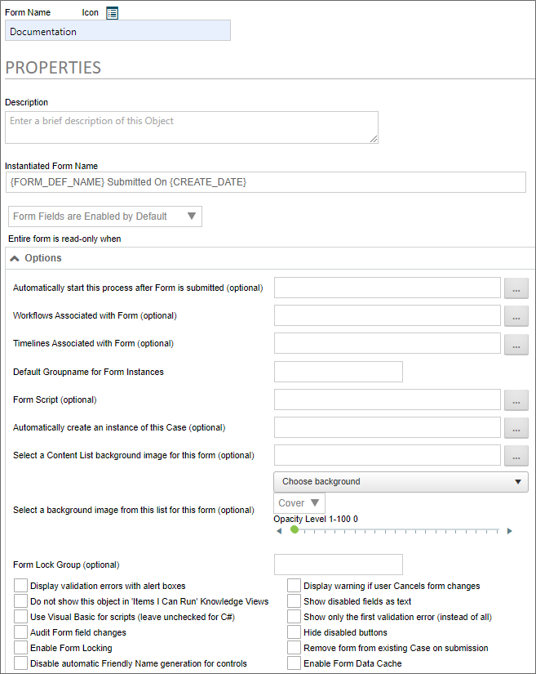The width and height of the screenshot is (536, 674).
Task: Open browse button for automatically start process field
Action: 516,288
